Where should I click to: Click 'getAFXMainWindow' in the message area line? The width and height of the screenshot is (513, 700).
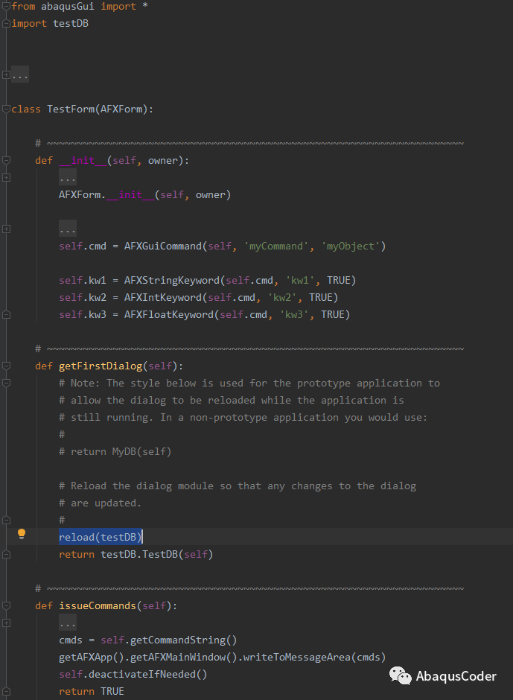178,657
